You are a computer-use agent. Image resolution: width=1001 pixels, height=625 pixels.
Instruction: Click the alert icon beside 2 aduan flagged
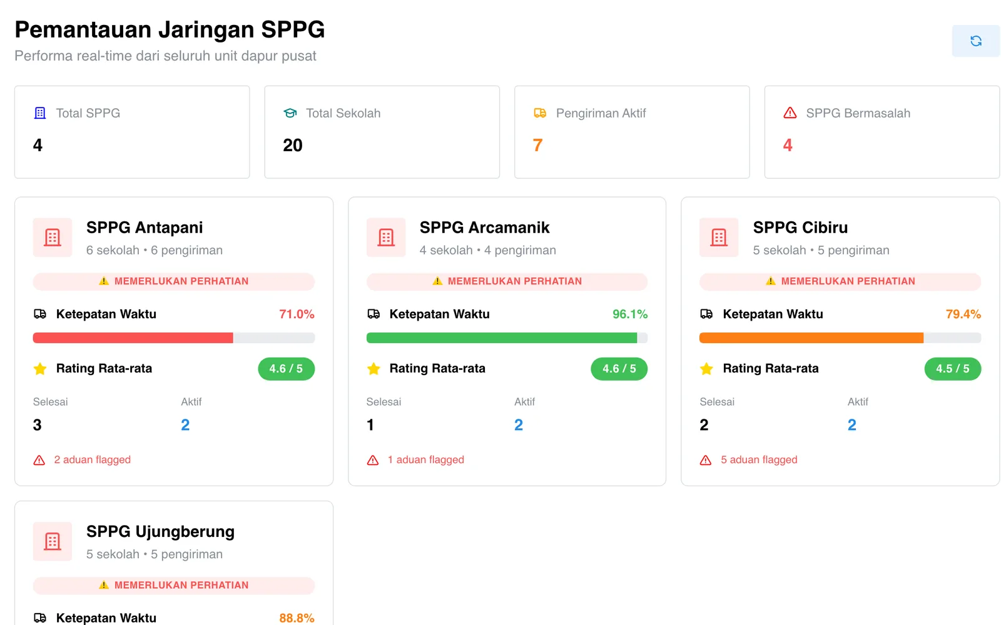39,460
